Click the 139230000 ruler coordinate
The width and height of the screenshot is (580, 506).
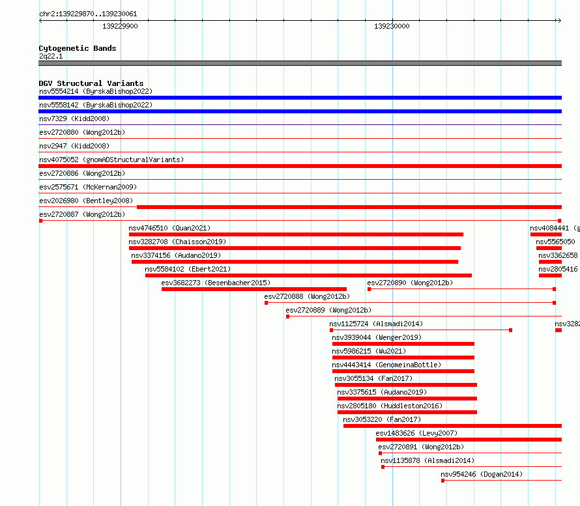392,26
